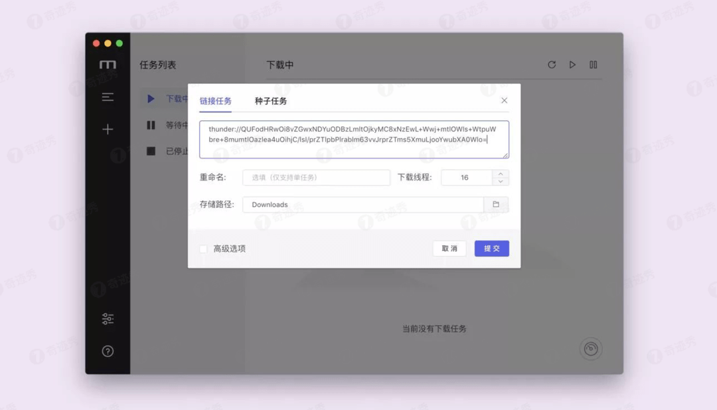Click the thunder link text area
Viewport: 717px width, 410px height.
(x=354, y=140)
